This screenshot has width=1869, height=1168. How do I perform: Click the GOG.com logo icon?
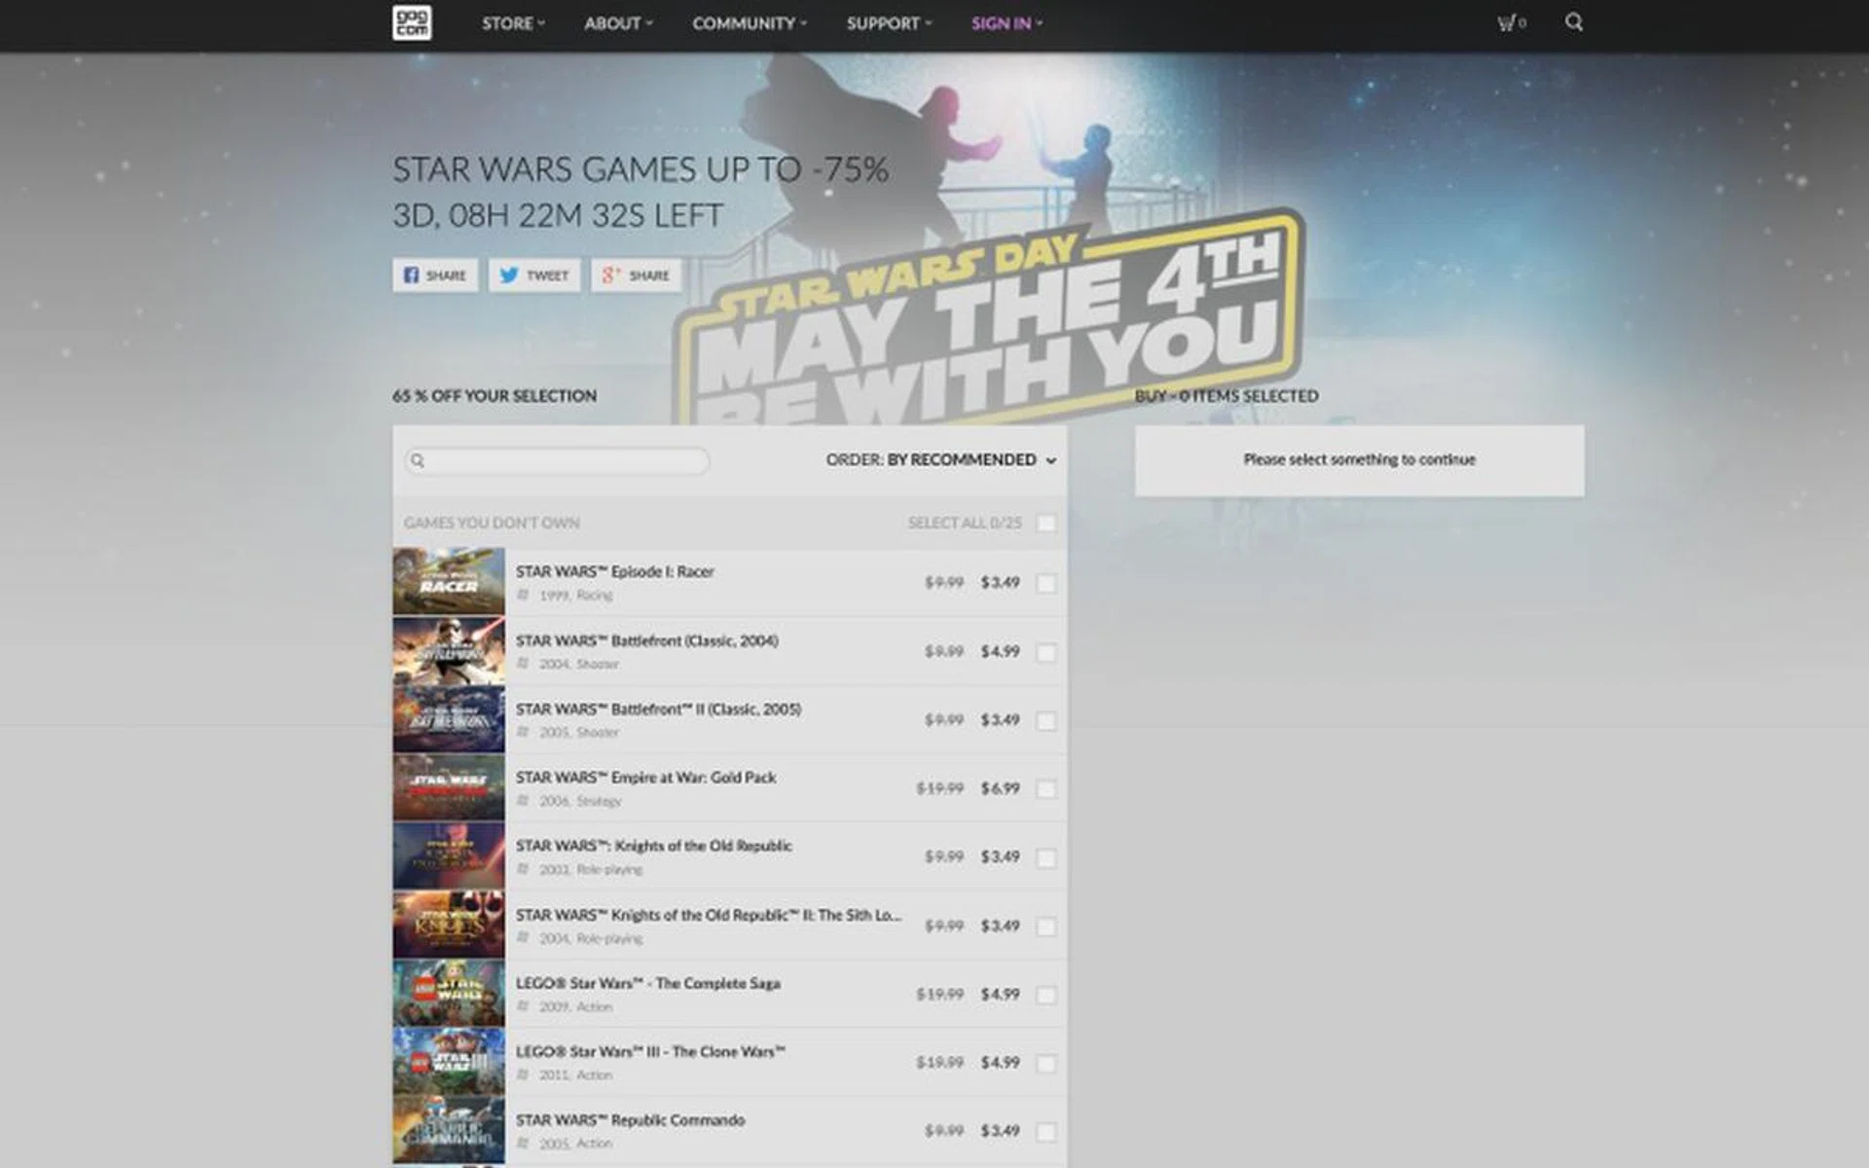[x=412, y=22]
